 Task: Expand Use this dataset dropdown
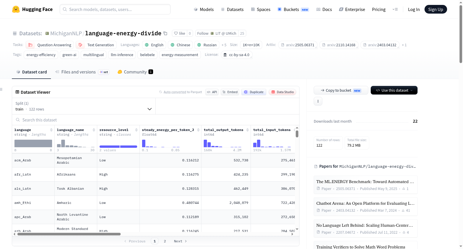pos(394,90)
